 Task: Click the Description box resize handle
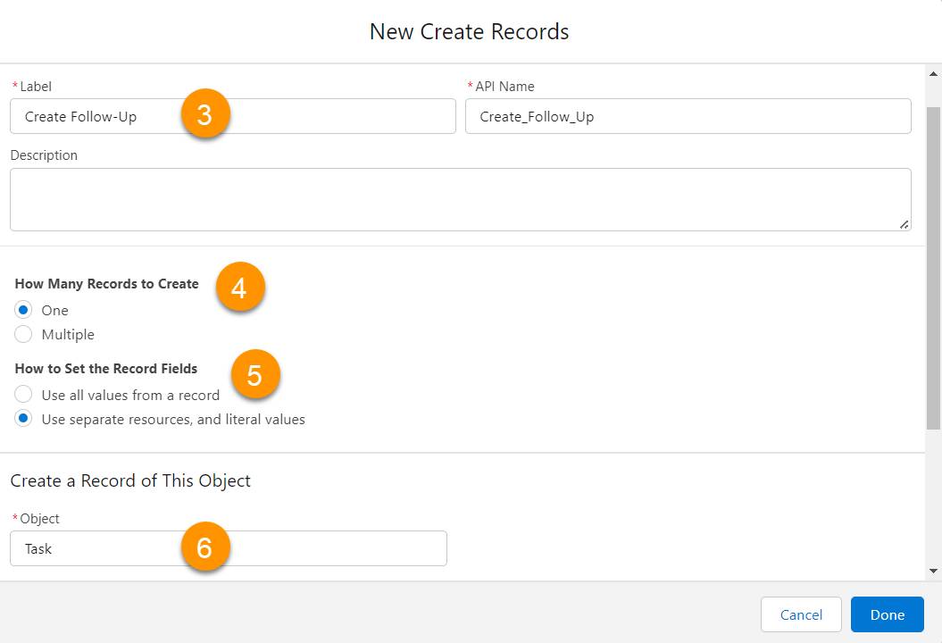905,224
